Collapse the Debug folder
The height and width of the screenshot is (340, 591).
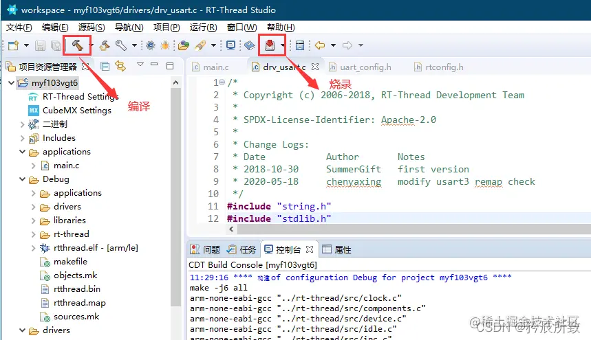pos(22,179)
